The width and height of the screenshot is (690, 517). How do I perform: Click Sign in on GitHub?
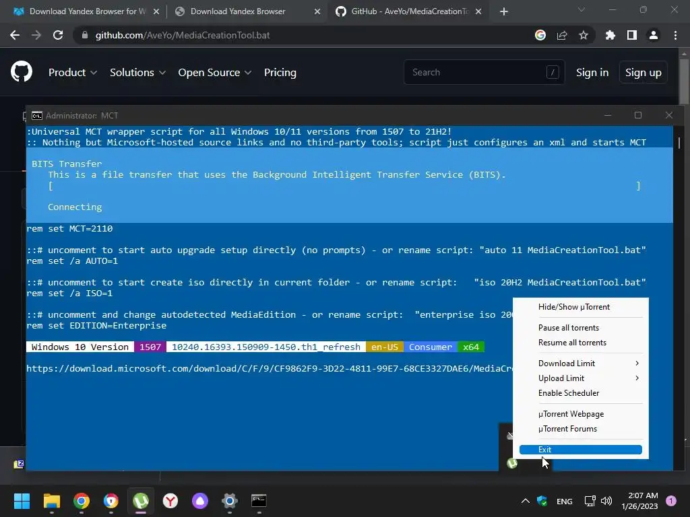click(x=592, y=73)
